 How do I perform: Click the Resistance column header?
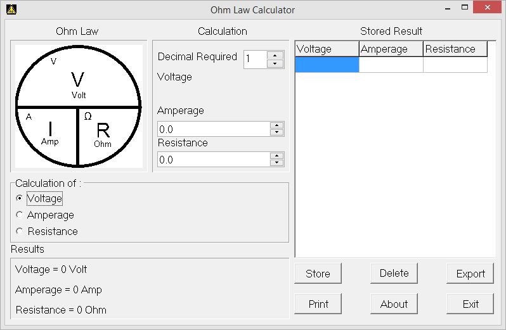455,49
